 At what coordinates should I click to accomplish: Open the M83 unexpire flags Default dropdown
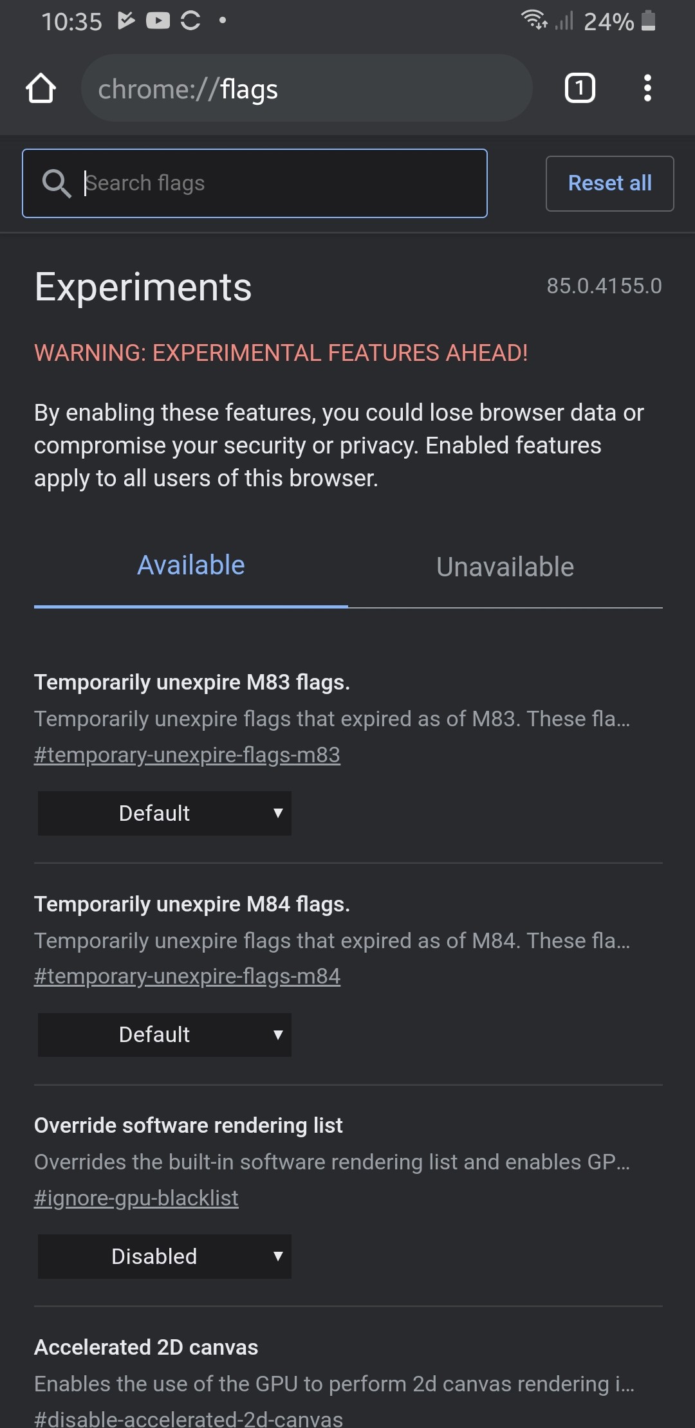[165, 813]
